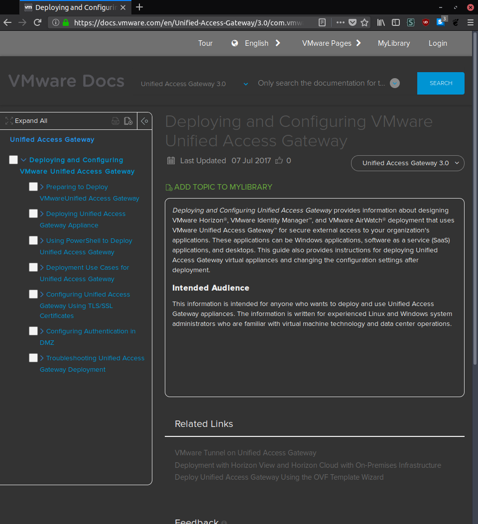The width and height of the screenshot is (478, 524).
Task: Check box for Deploying Unified Access Gateway Appliance
Action: (33, 213)
